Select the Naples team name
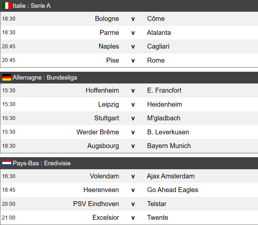 pos(109,46)
